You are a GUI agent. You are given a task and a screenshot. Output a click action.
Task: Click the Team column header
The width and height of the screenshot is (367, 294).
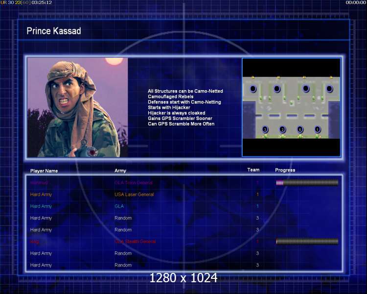[253, 170]
